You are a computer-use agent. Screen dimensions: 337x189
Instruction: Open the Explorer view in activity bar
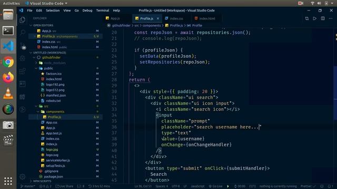pyautogui.click(x=22, y=20)
